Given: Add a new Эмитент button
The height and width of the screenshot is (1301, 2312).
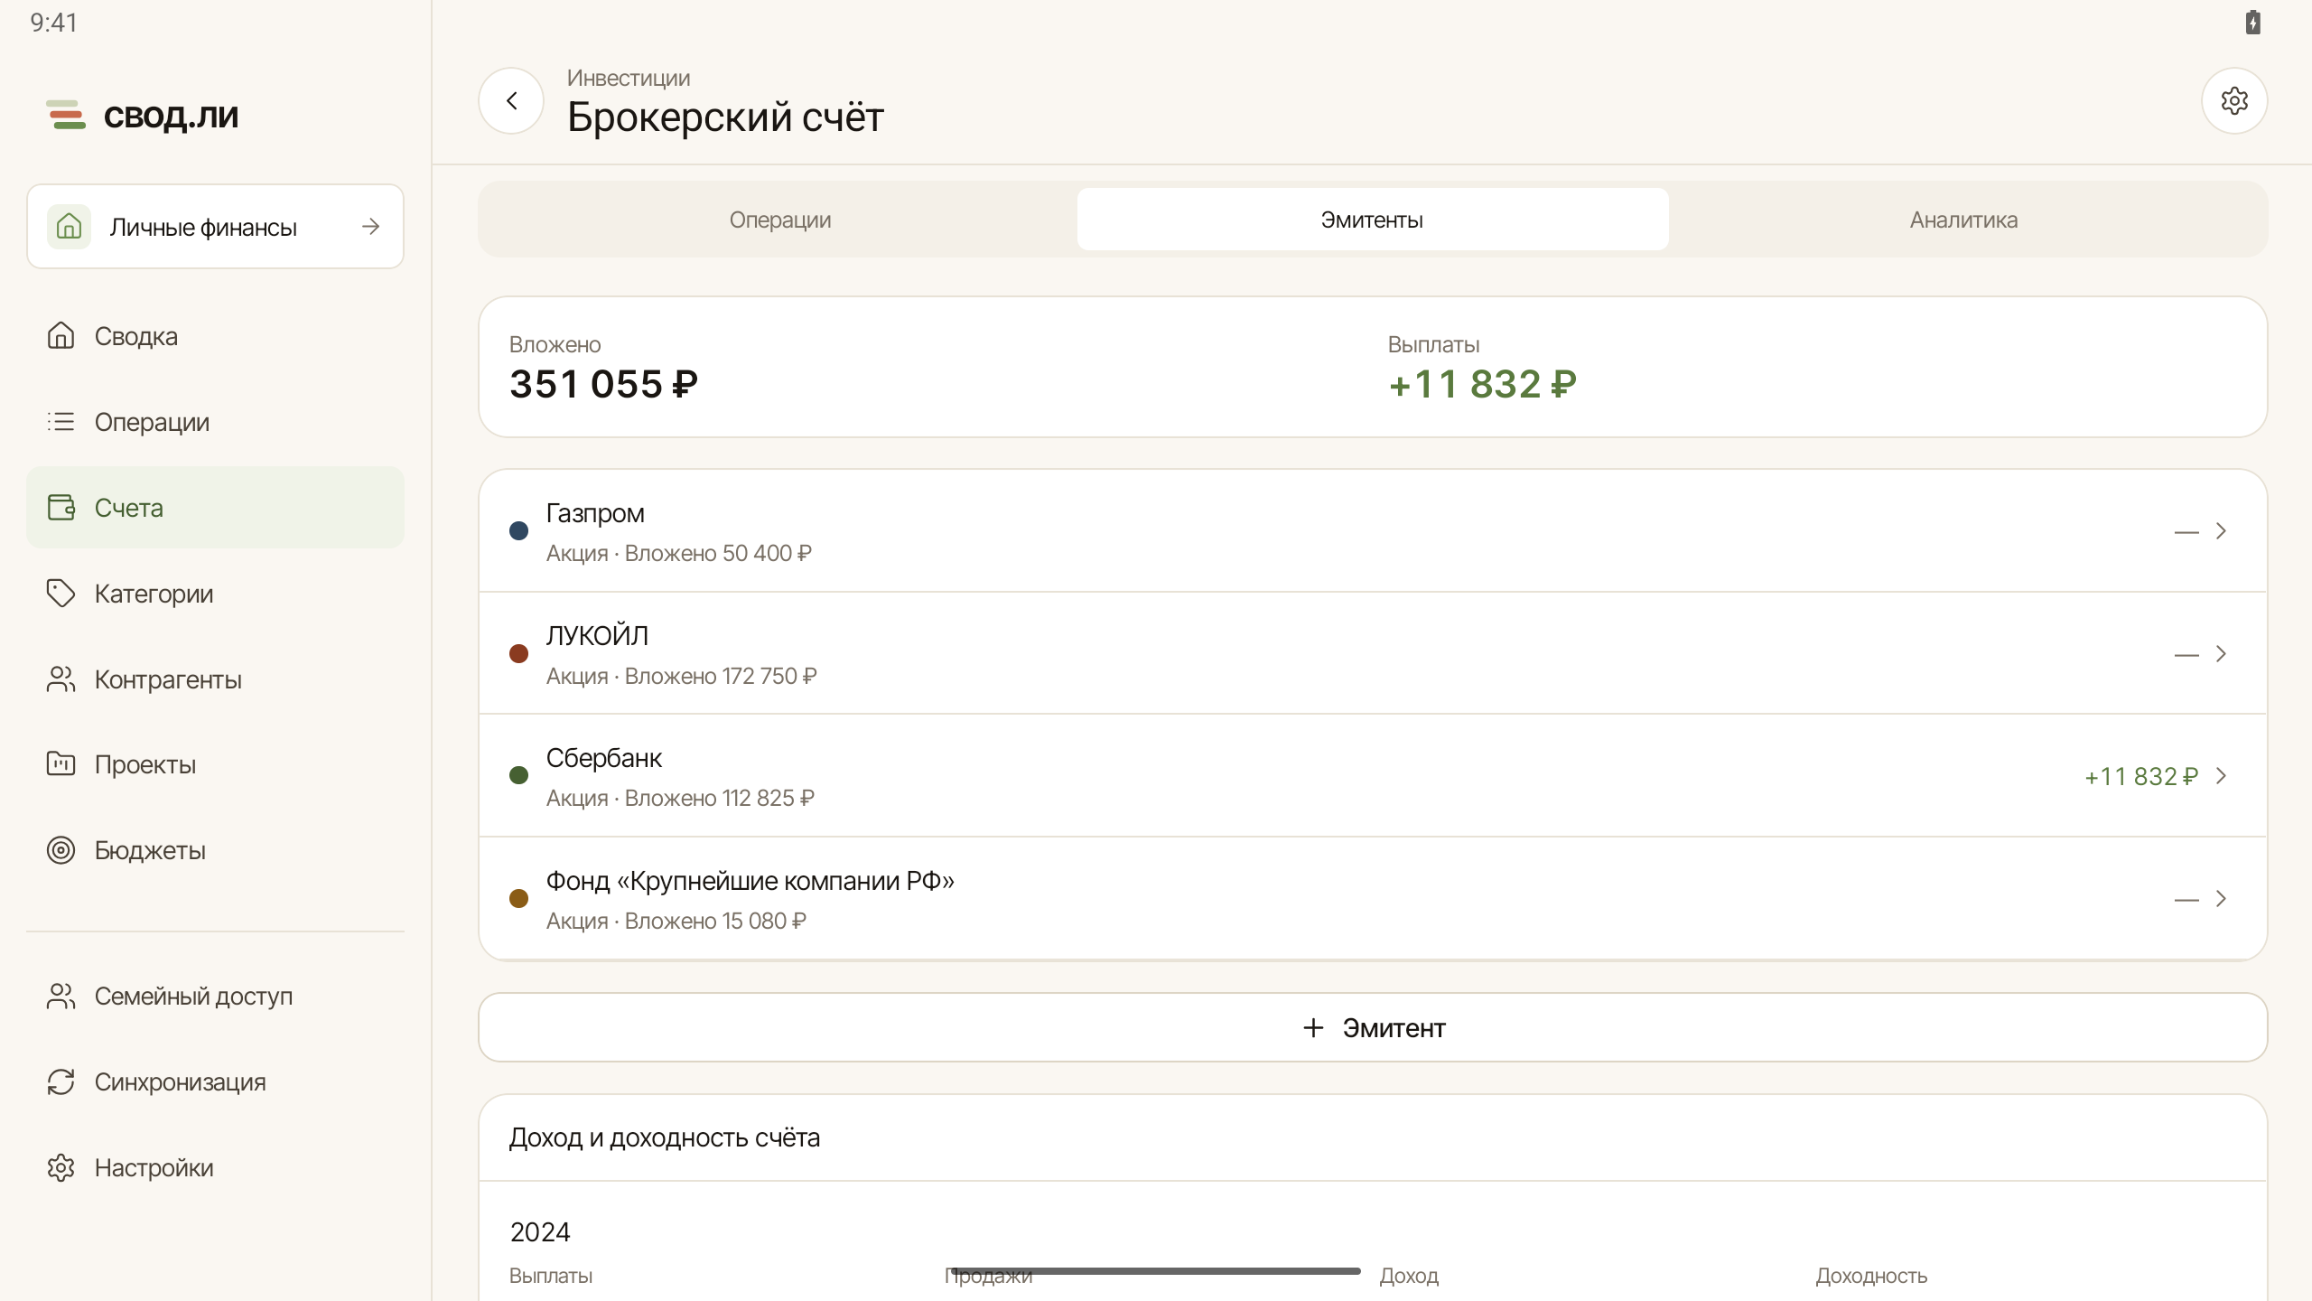Looking at the screenshot, I should (x=1373, y=1027).
